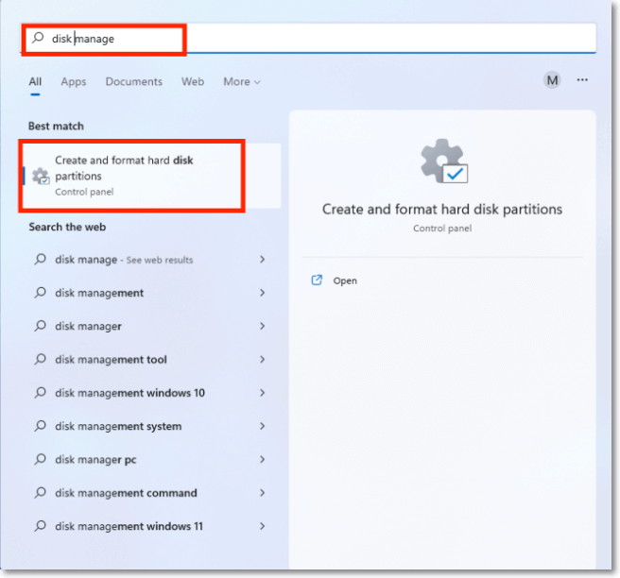
Task: Switch to the Documents tab
Action: (x=133, y=82)
